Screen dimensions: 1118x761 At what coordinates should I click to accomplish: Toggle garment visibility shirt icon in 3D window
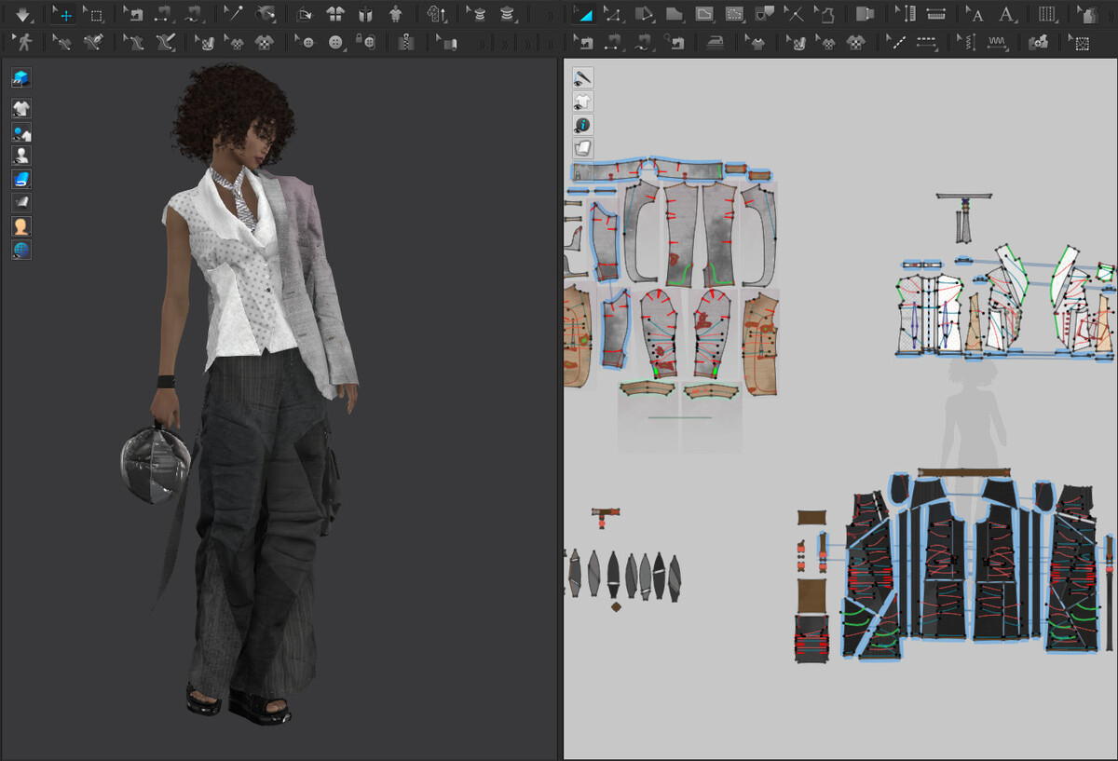[x=21, y=108]
